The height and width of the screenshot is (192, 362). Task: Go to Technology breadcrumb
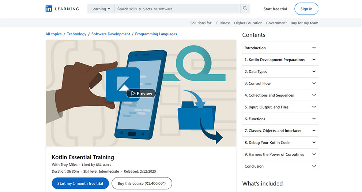tap(77, 34)
